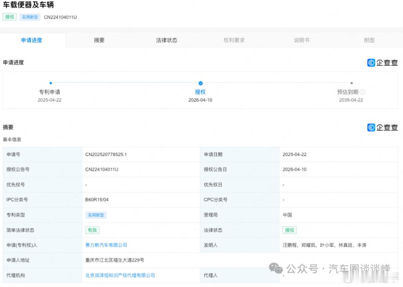Click the green 授权 badge under the title

click(x=9, y=17)
